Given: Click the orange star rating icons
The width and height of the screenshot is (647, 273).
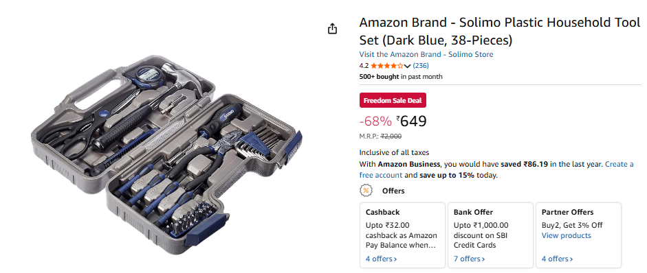Looking at the screenshot, I should pyautogui.click(x=386, y=65).
